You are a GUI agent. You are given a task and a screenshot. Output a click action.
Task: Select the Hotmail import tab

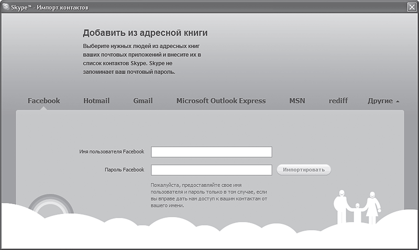(x=96, y=101)
